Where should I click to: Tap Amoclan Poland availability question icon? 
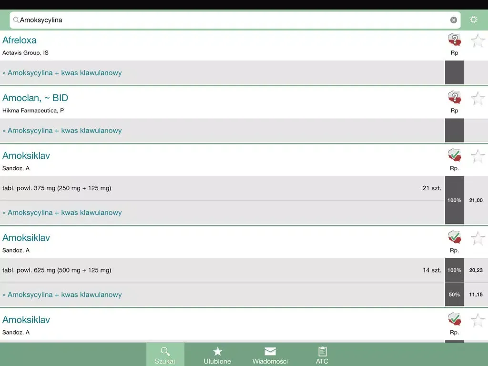click(x=454, y=97)
